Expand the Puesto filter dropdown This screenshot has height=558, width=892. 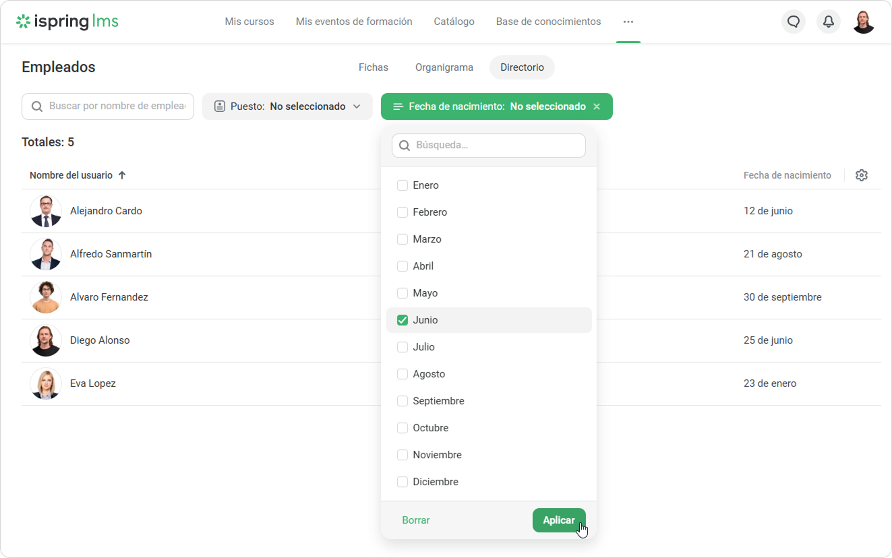[x=287, y=106]
